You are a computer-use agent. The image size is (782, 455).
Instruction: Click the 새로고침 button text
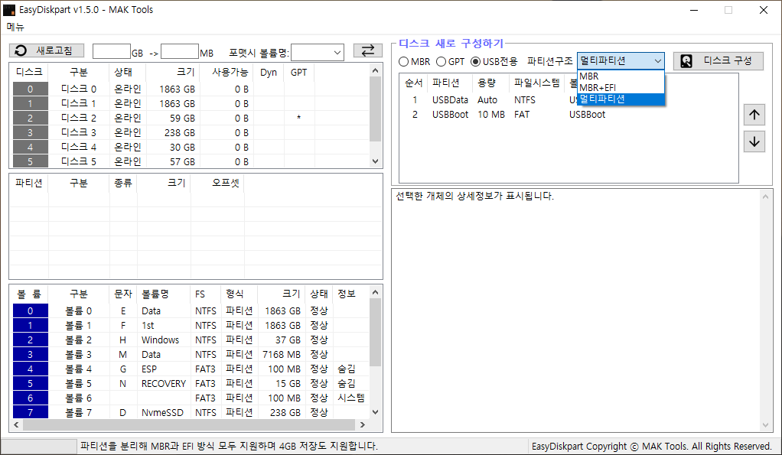[54, 50]
